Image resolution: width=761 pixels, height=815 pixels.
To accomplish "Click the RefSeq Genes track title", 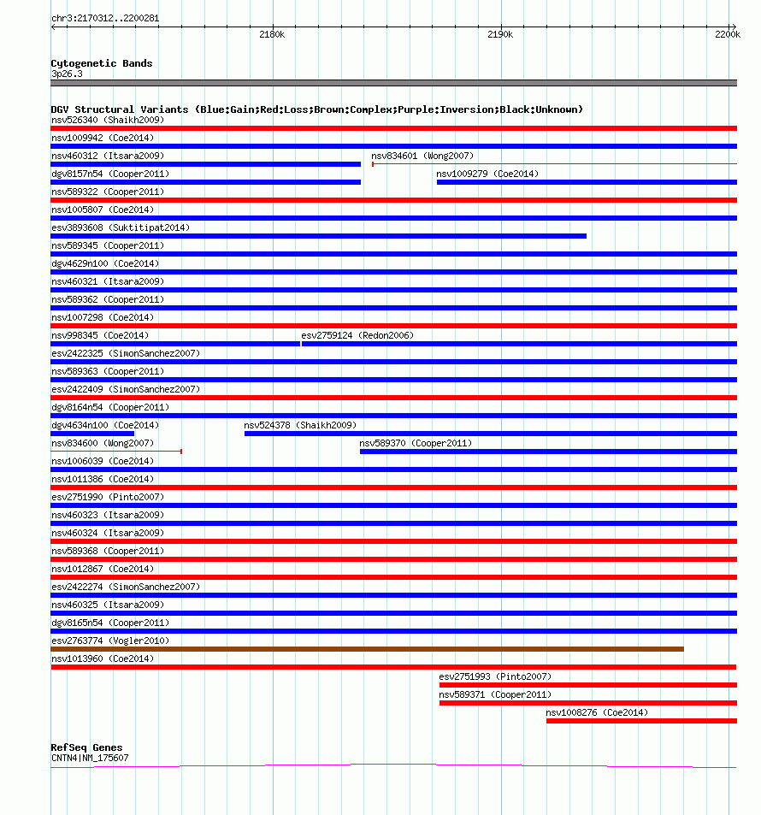I will point(86,747).
